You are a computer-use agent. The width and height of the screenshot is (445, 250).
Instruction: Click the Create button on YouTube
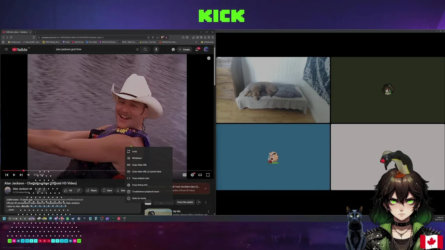click(x=184, y=49)
